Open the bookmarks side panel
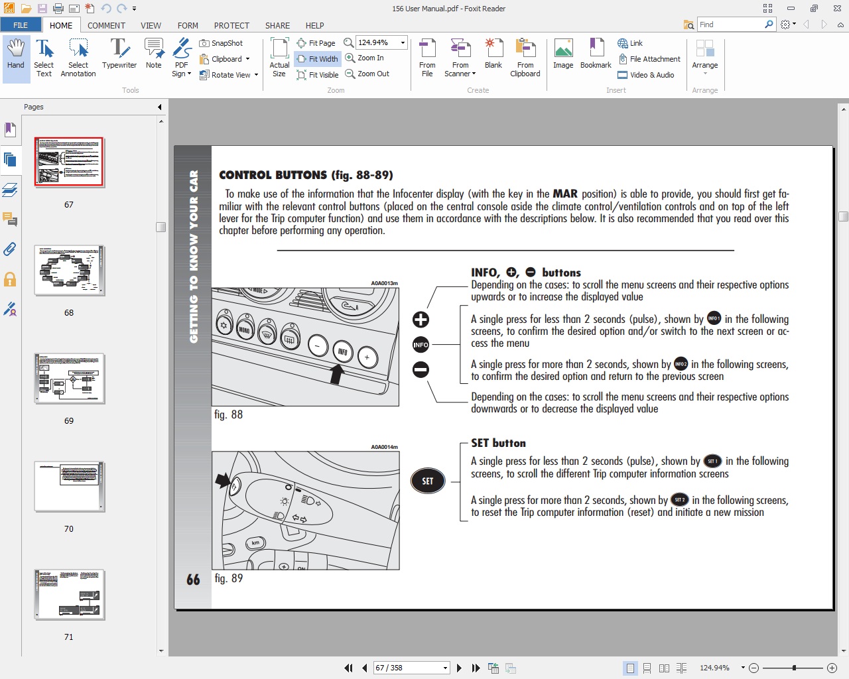This screenshot has height=679, width=849. pyautogui.click(x=10, y=129)
